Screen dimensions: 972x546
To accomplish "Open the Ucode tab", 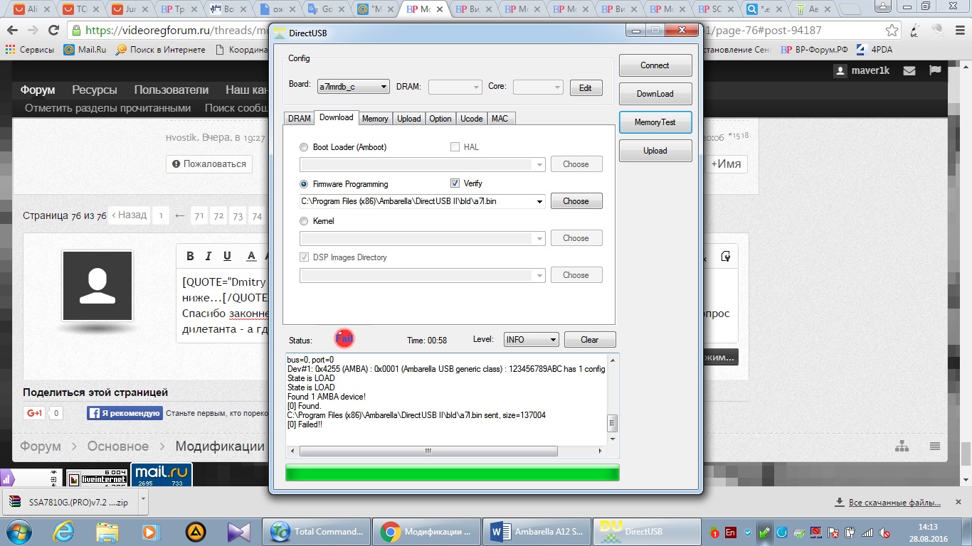I will (471, 119).
